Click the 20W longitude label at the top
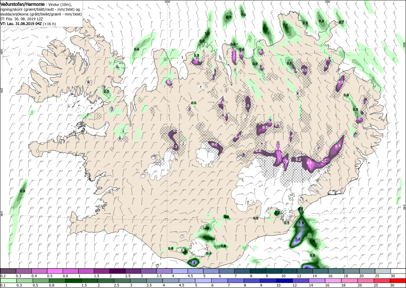This screenshot has height=288, width=406. (x=167, y=2)
